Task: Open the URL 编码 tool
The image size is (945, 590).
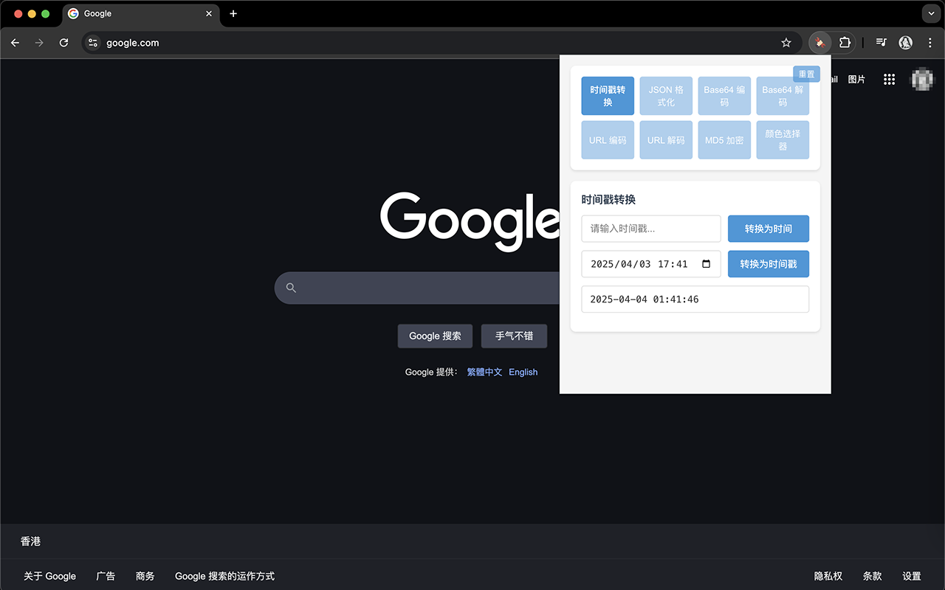Action: point(607,139)
